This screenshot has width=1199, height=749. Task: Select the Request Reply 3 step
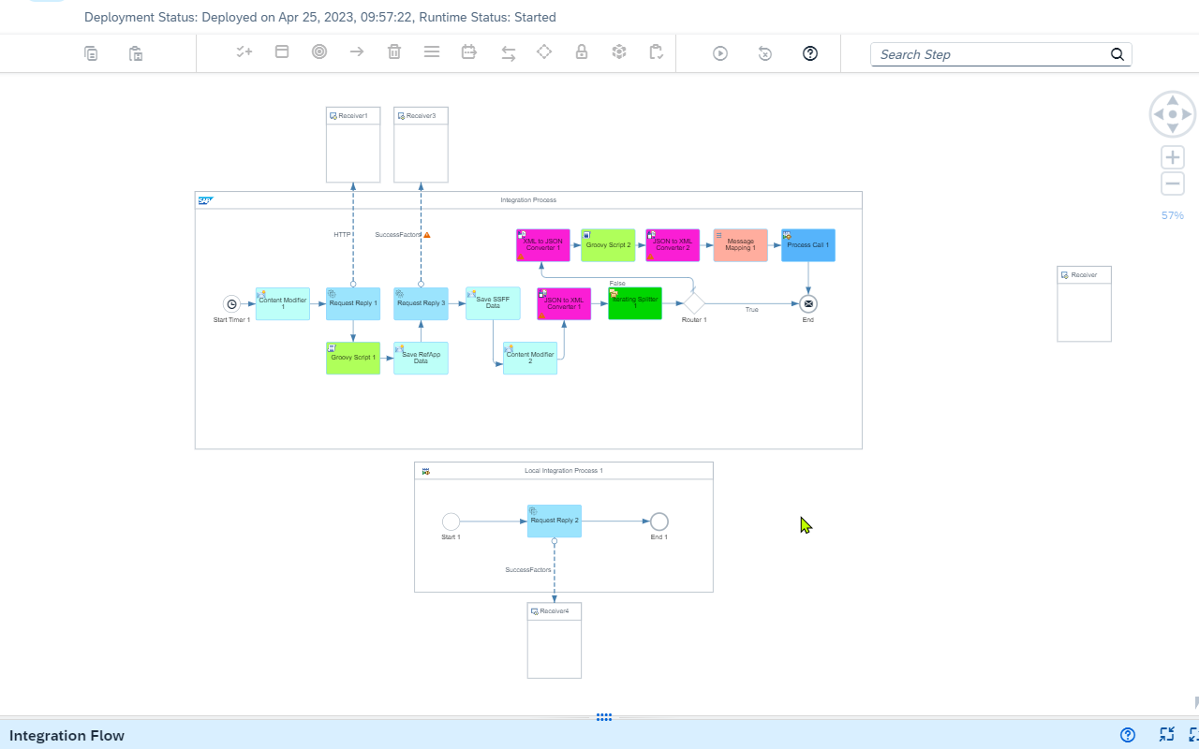point(421,304)
